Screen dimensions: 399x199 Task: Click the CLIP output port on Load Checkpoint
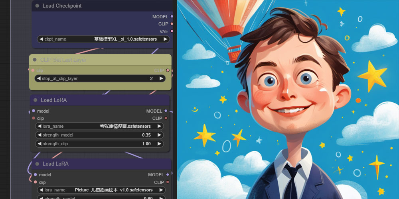pyautogui.click(x=172, y=24)
